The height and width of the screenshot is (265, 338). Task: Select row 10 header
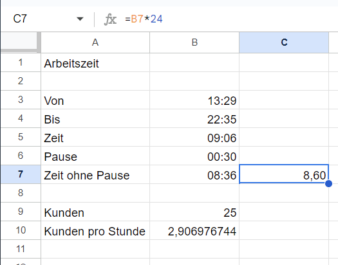tap(21, 230)
